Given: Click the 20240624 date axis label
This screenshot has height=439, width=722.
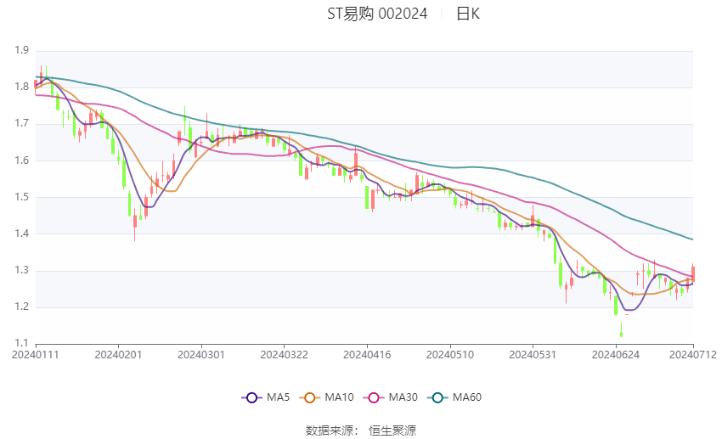Looking at the screenshot, I should point(616,355).
